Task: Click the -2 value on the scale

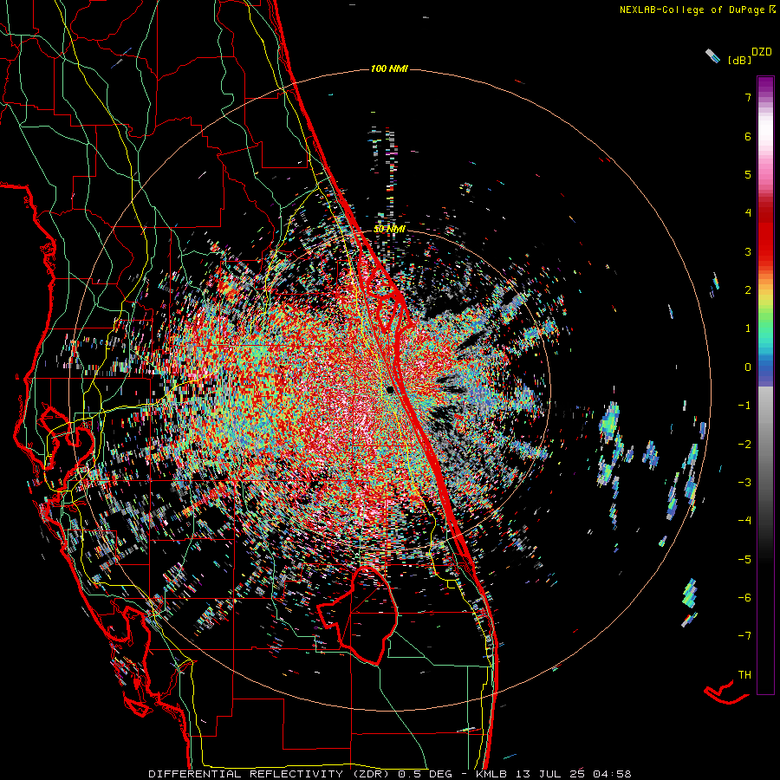Action: click(x=744, y=445)
